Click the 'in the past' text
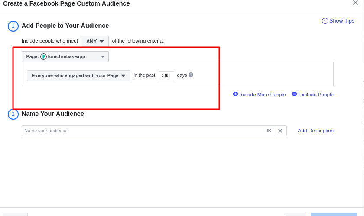 click(144, 75)
